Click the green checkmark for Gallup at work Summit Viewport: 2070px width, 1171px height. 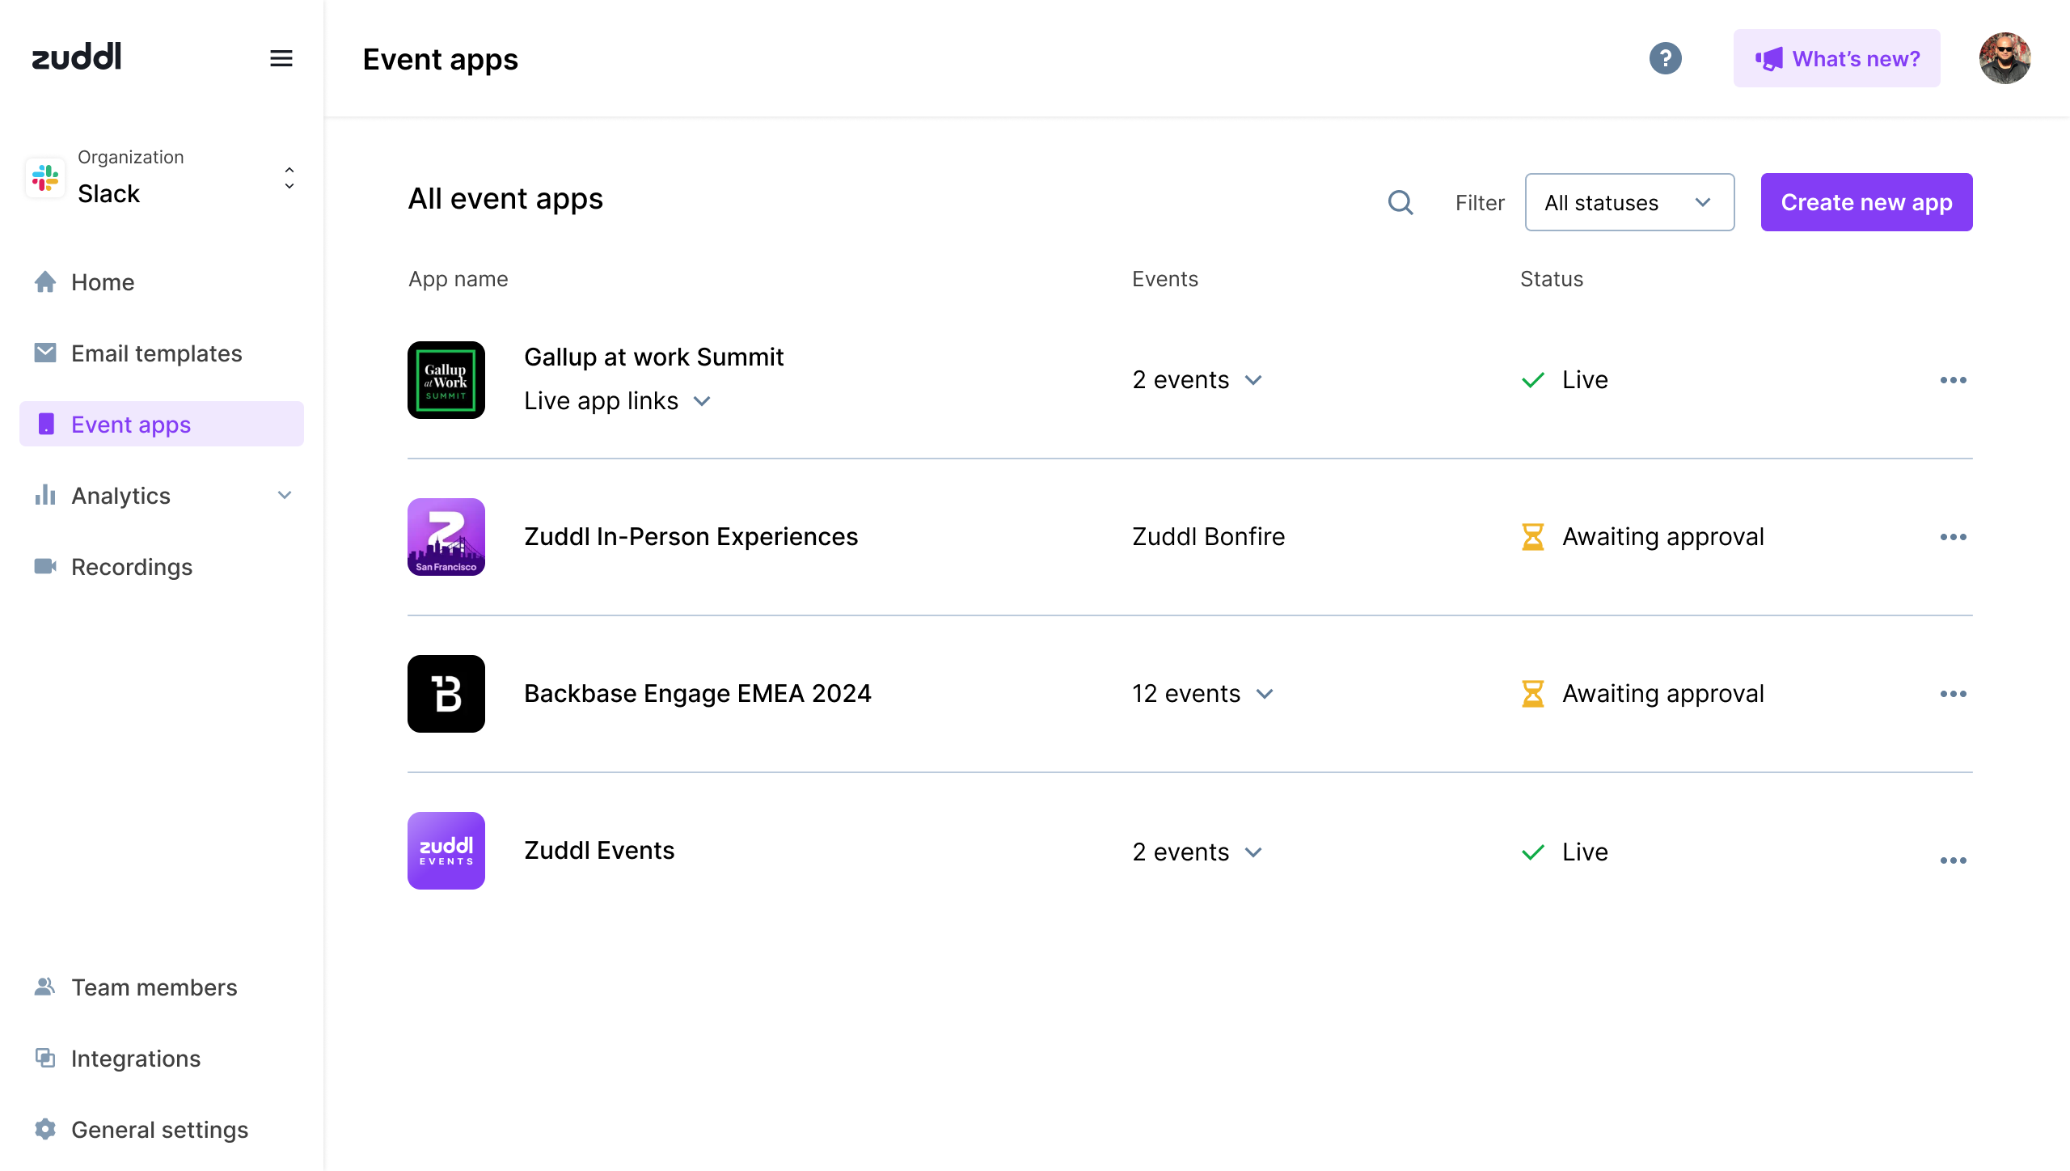tap(1533, 380)
